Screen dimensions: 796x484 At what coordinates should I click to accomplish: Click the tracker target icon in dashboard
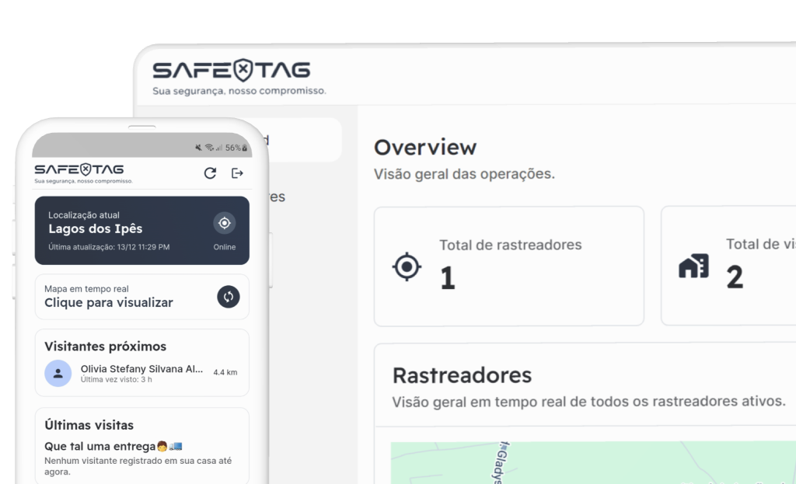coord(407,266)
